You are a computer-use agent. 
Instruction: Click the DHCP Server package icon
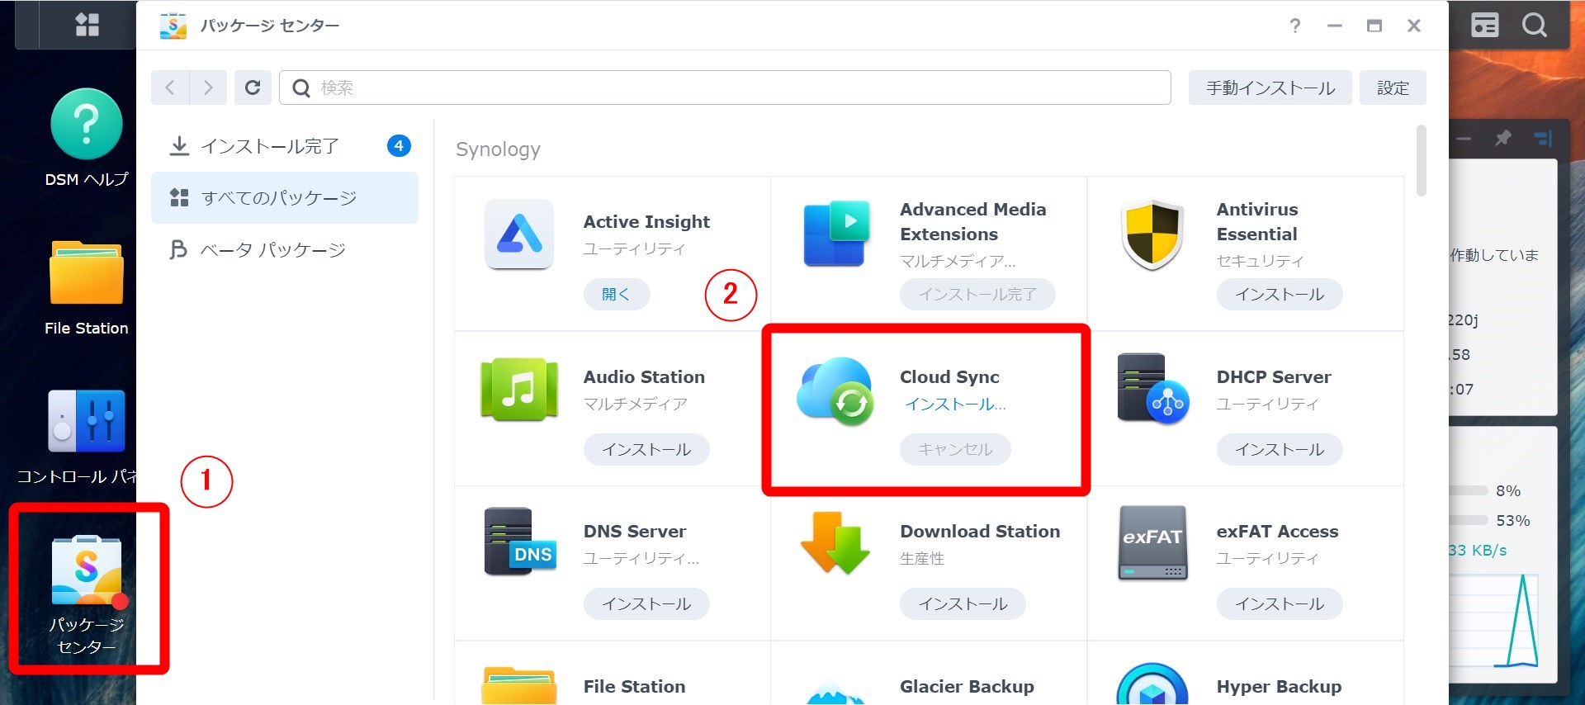click(x=1152, y=389)
